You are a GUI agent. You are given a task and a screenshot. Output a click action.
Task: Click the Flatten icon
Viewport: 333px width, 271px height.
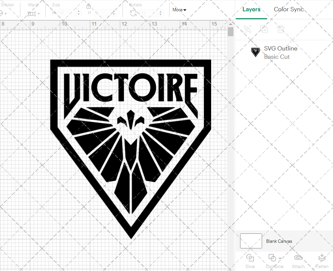coord(322,258)
